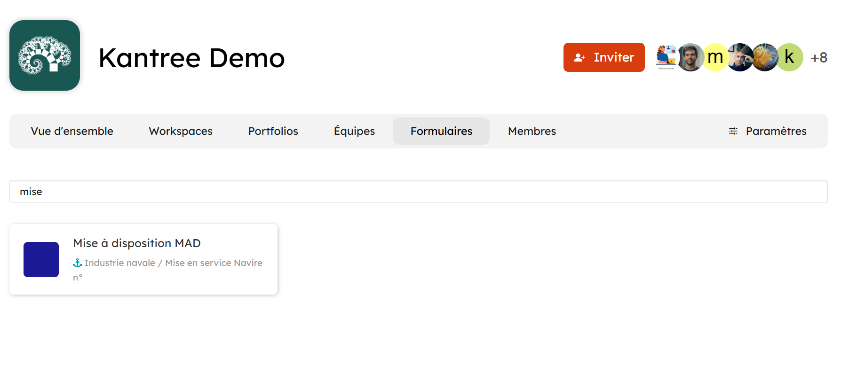Switch to the Vue d'ensemble tab
The image size is (841, 374).
(72, 131)
